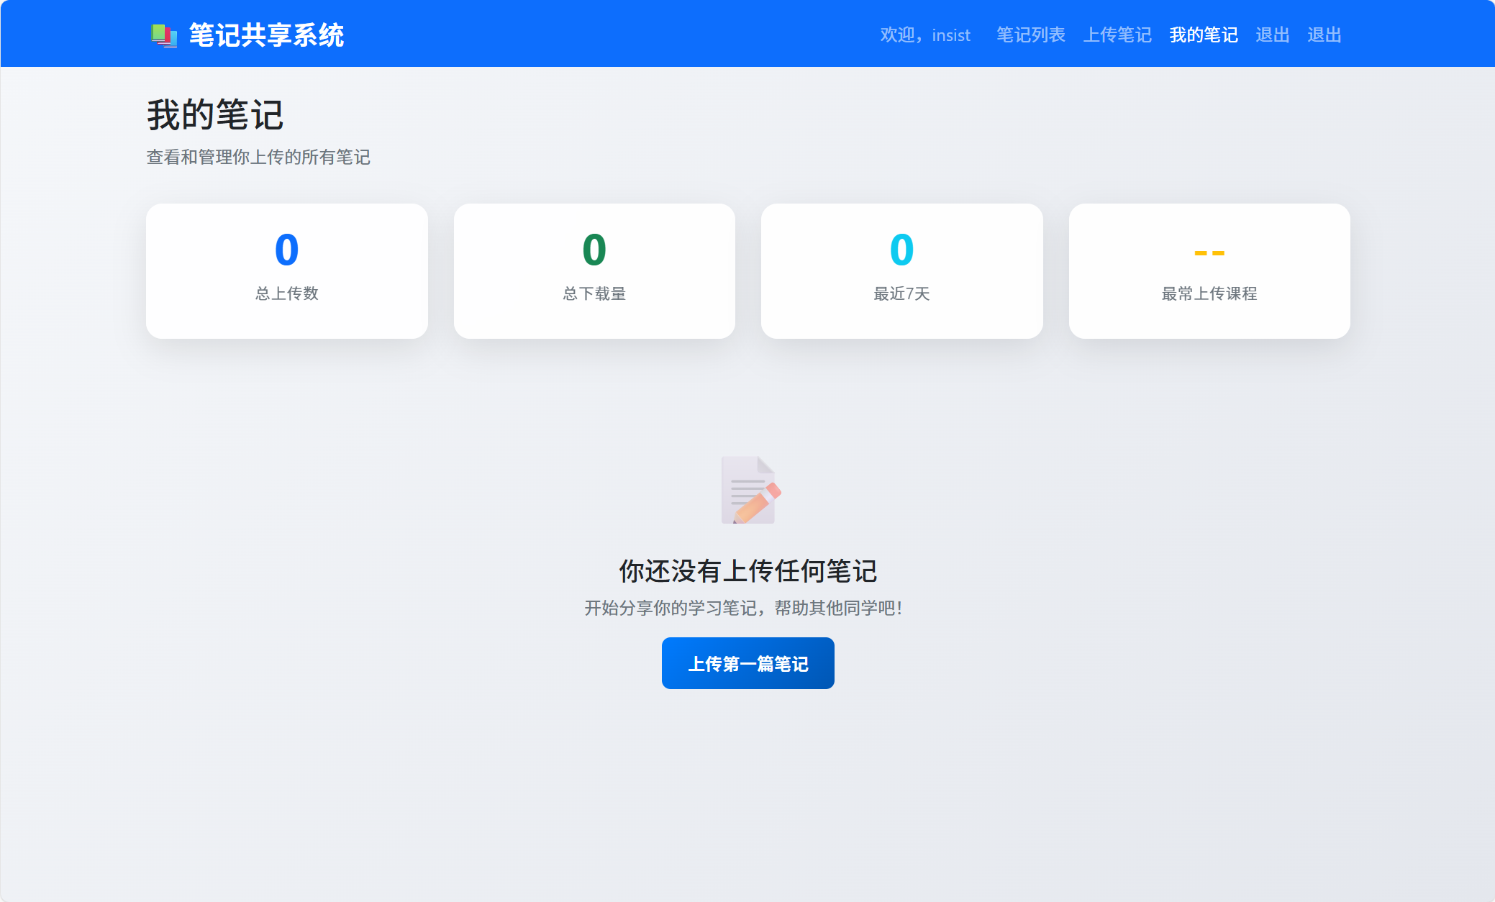Click the 最常上传课程 label
This screenshot has width=1495, height=902.
1209,293
